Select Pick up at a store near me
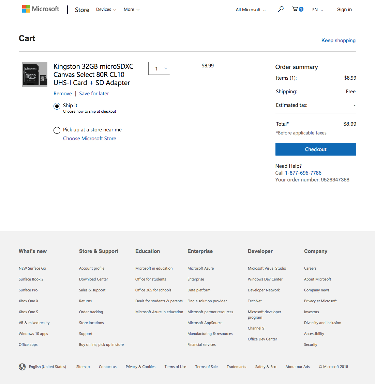 point(57,130)
